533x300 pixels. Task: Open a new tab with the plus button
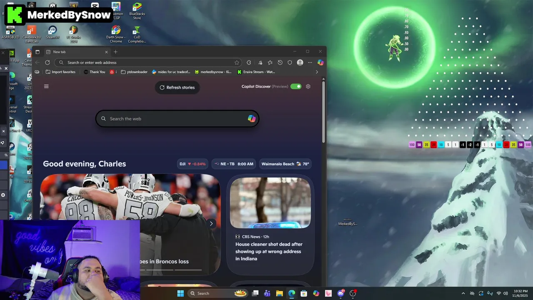116,52
